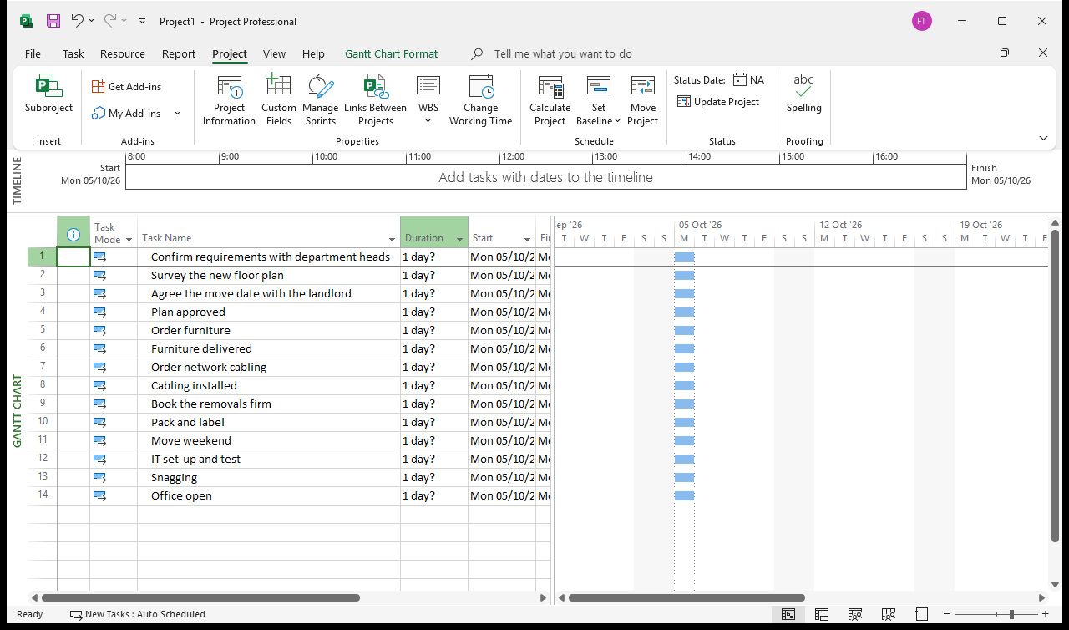The image size is (1069, 630).
Task: Click the Redo arrow
Action: pos(110,21)
